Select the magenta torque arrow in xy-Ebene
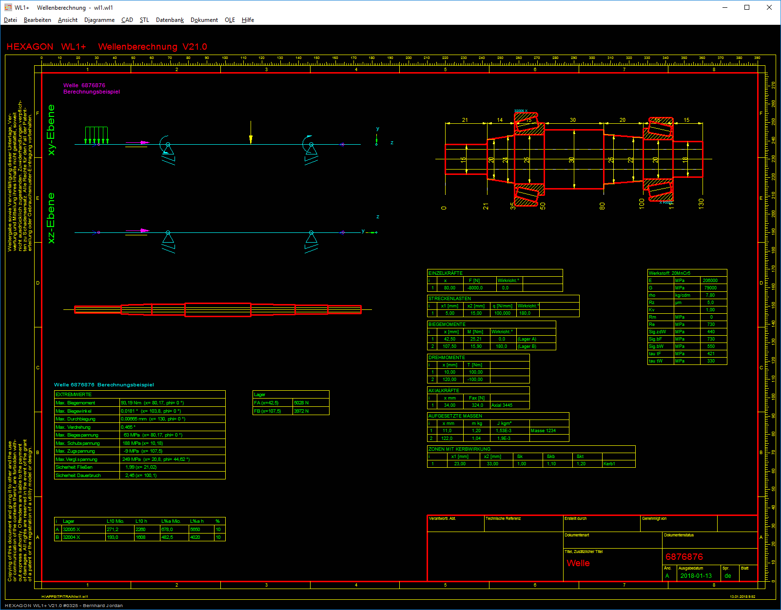Viewport: 781px width, 610px height. (x=137, y=143)
